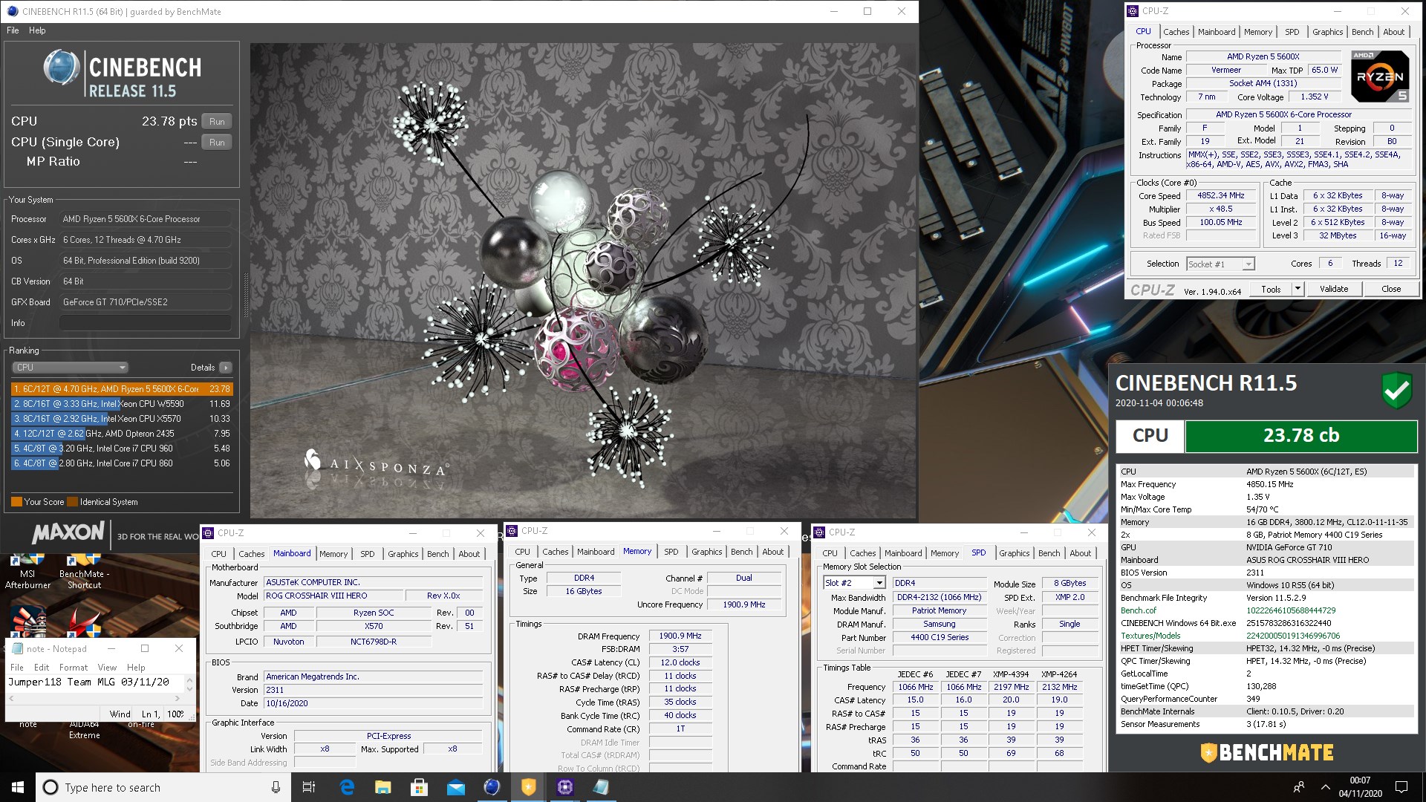Screen dimensions: 1426x802
Task: Open the Format menu in Notepad
Action: pyautogui.click(x=74, y=668)
